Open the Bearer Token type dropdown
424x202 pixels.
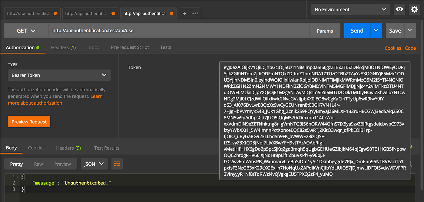coord(59,75)
